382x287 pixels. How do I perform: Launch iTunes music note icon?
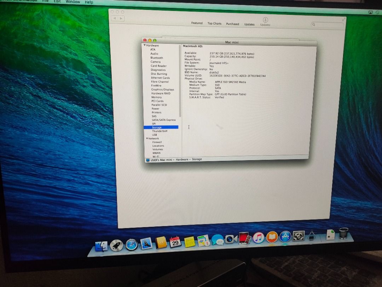point(259,238)
